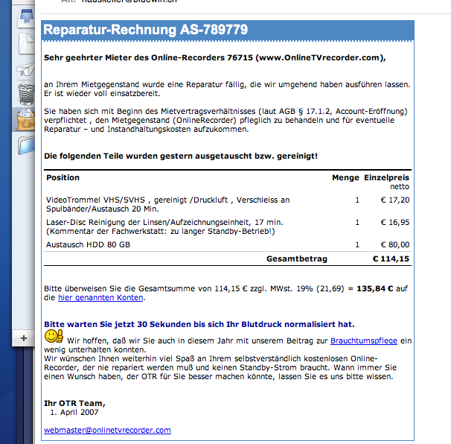Select the 'Austausch HDD 80 GB' row

point(88,244)
